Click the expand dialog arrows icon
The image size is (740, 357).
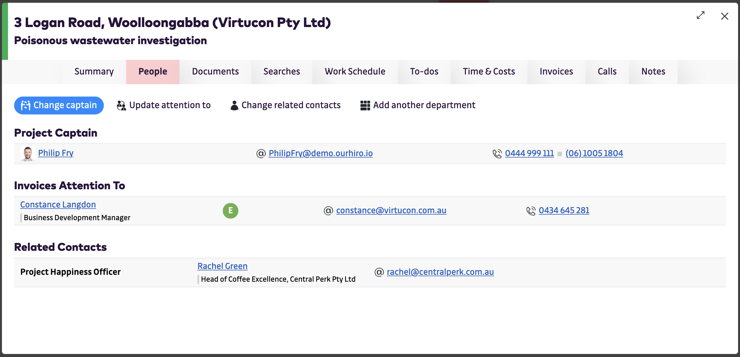(x=701, y=15)
